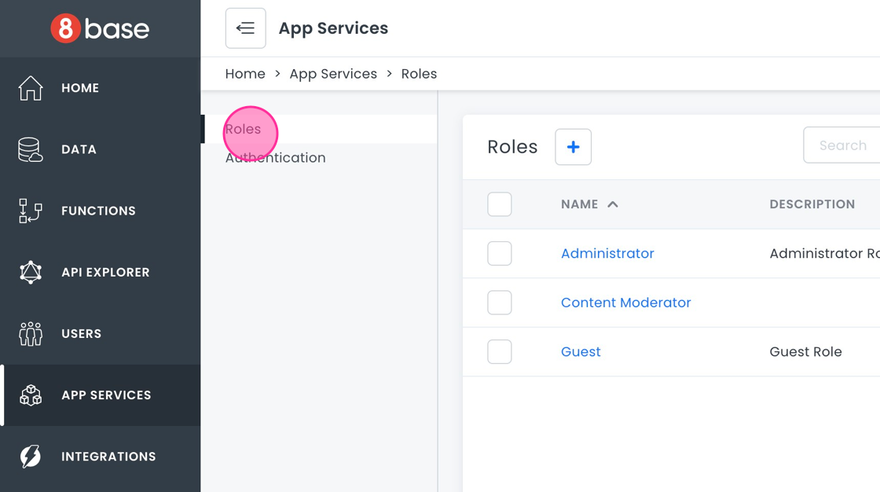Tick the Content Moderator checkbox
Viewport: 880px width, 492px height.
point(500,303)
